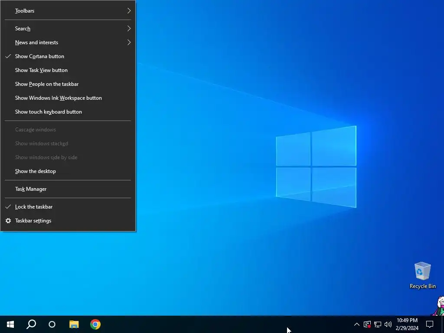The height and width of the screenshot is (333, 444).
Task: Show hidden system tray icons
Action: coord(357,324)
